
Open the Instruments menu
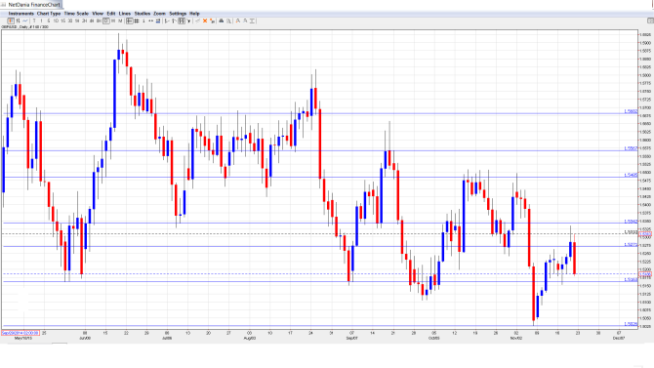pos(20,14)
